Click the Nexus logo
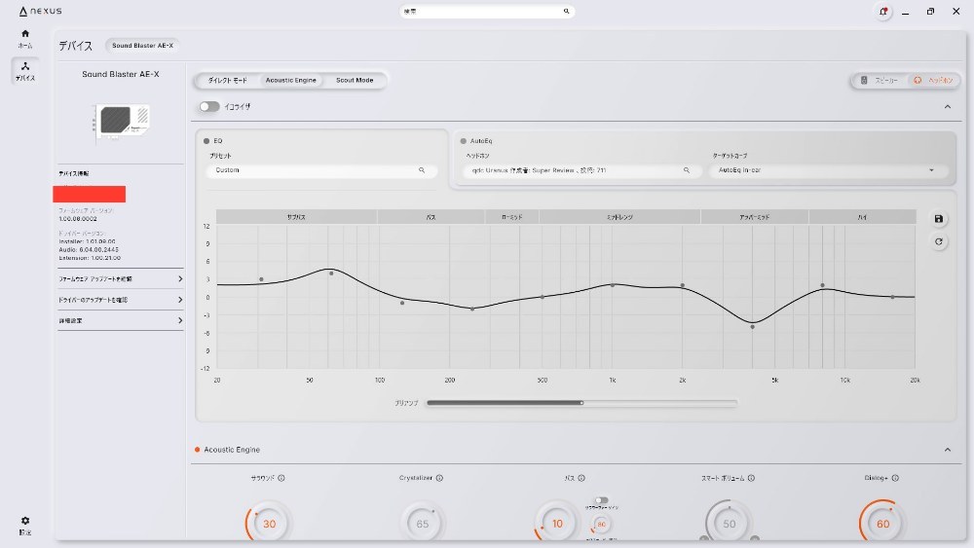Viewport: 974px width, 548px height. 40,11
